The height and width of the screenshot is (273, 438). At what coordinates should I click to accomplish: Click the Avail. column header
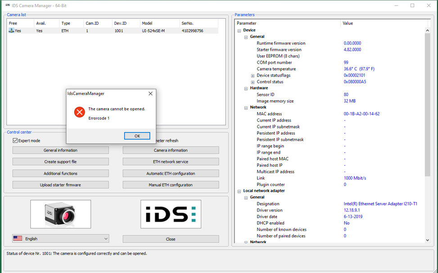pyautogui.click(x=46, y=23)
